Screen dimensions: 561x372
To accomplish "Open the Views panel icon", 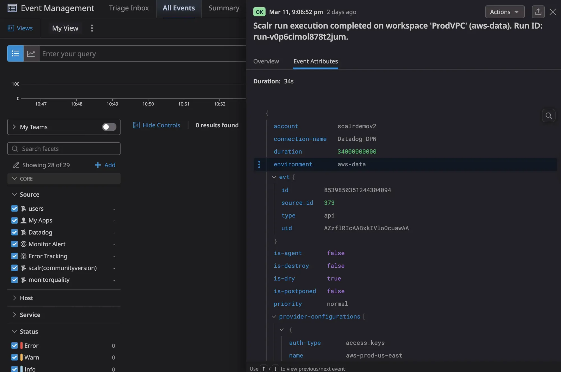I will pyautogui.click(x=11, y=28).
